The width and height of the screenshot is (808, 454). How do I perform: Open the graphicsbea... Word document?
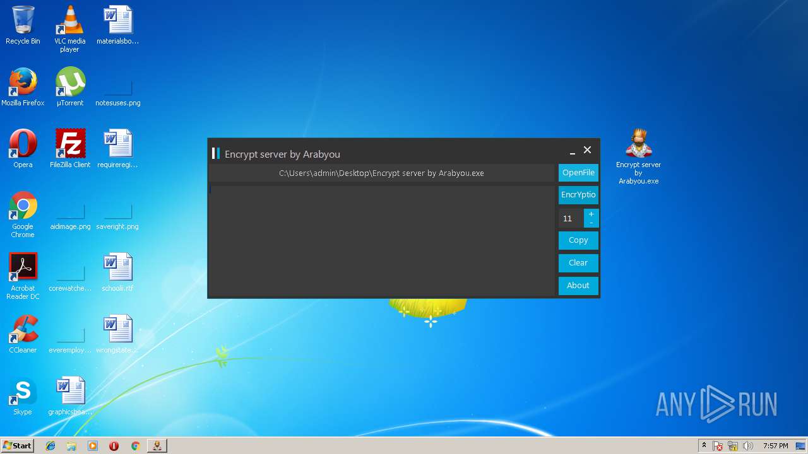(x=69, y=396)
